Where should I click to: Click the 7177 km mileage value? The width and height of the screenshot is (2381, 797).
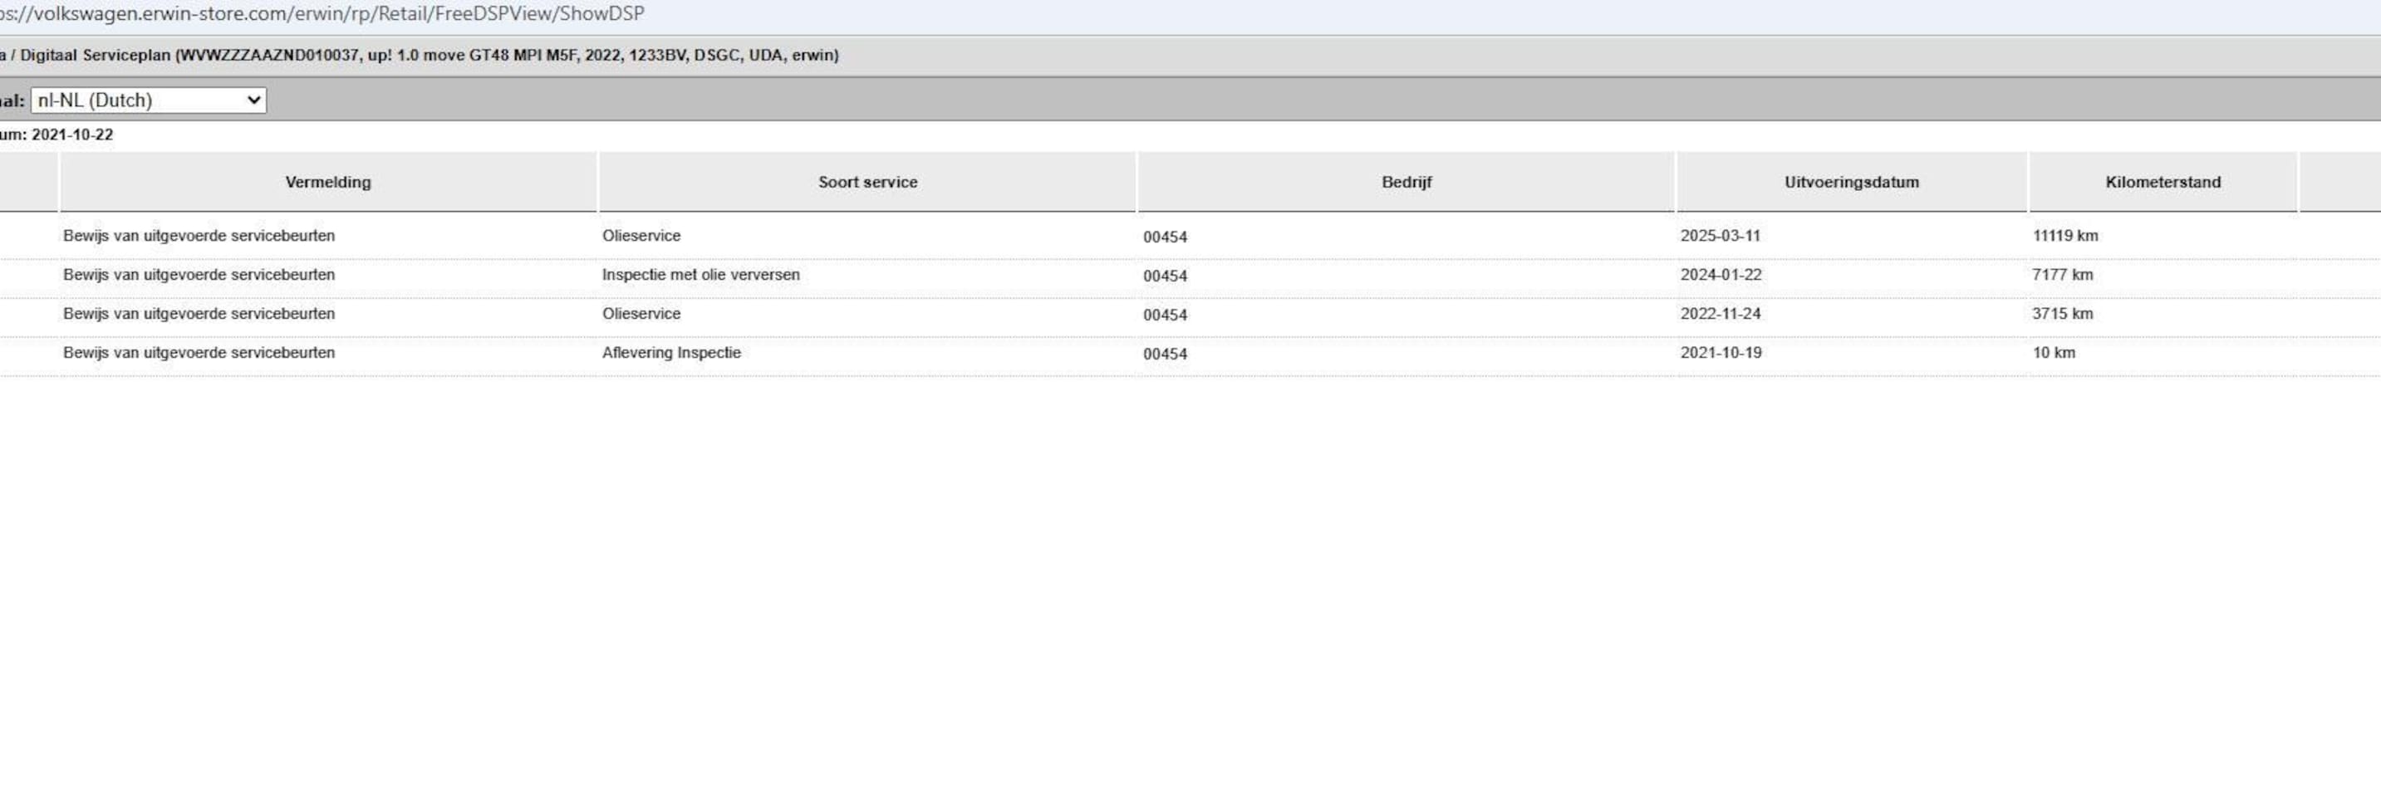[x=2061, y=274]
